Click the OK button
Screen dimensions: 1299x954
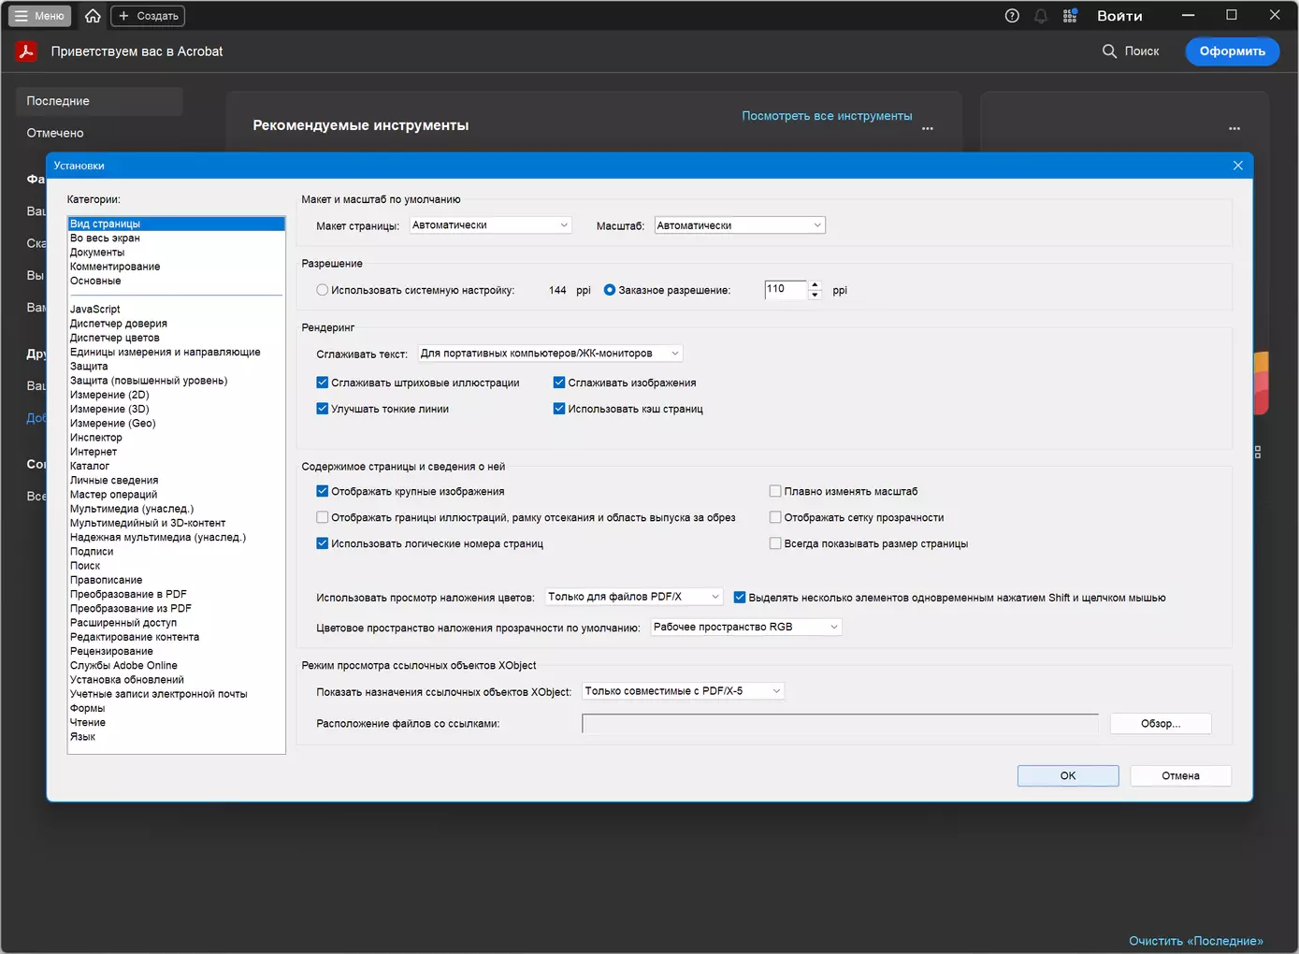(x=1067, y=775)
